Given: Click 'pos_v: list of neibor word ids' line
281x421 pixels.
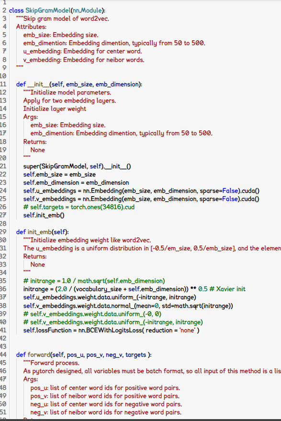Looking at the screenshot, I should [105, 396].
